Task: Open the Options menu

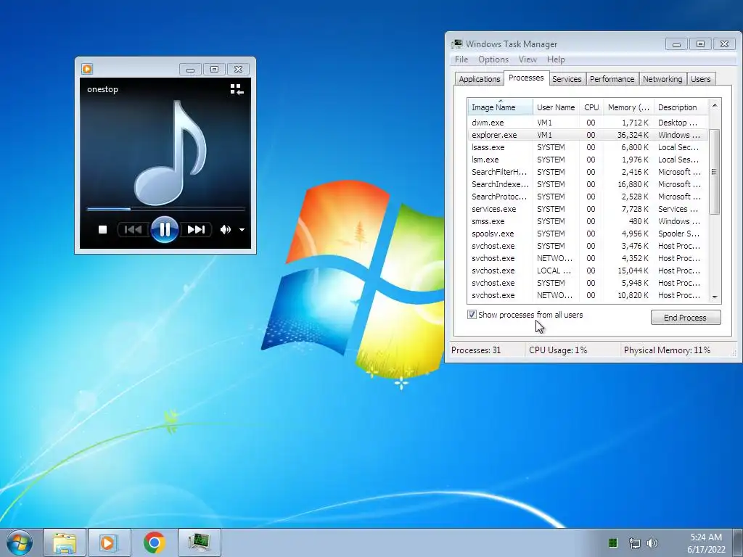Action: 493,59
